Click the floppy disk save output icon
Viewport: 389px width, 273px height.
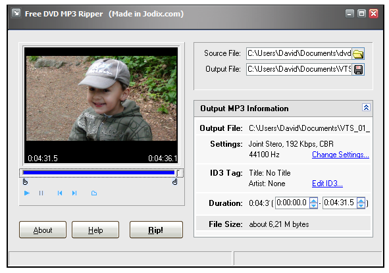click(x=358, y=70)
